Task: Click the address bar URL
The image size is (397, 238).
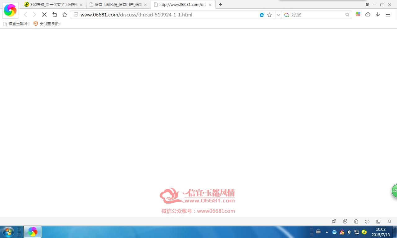Action: (136, 15)
